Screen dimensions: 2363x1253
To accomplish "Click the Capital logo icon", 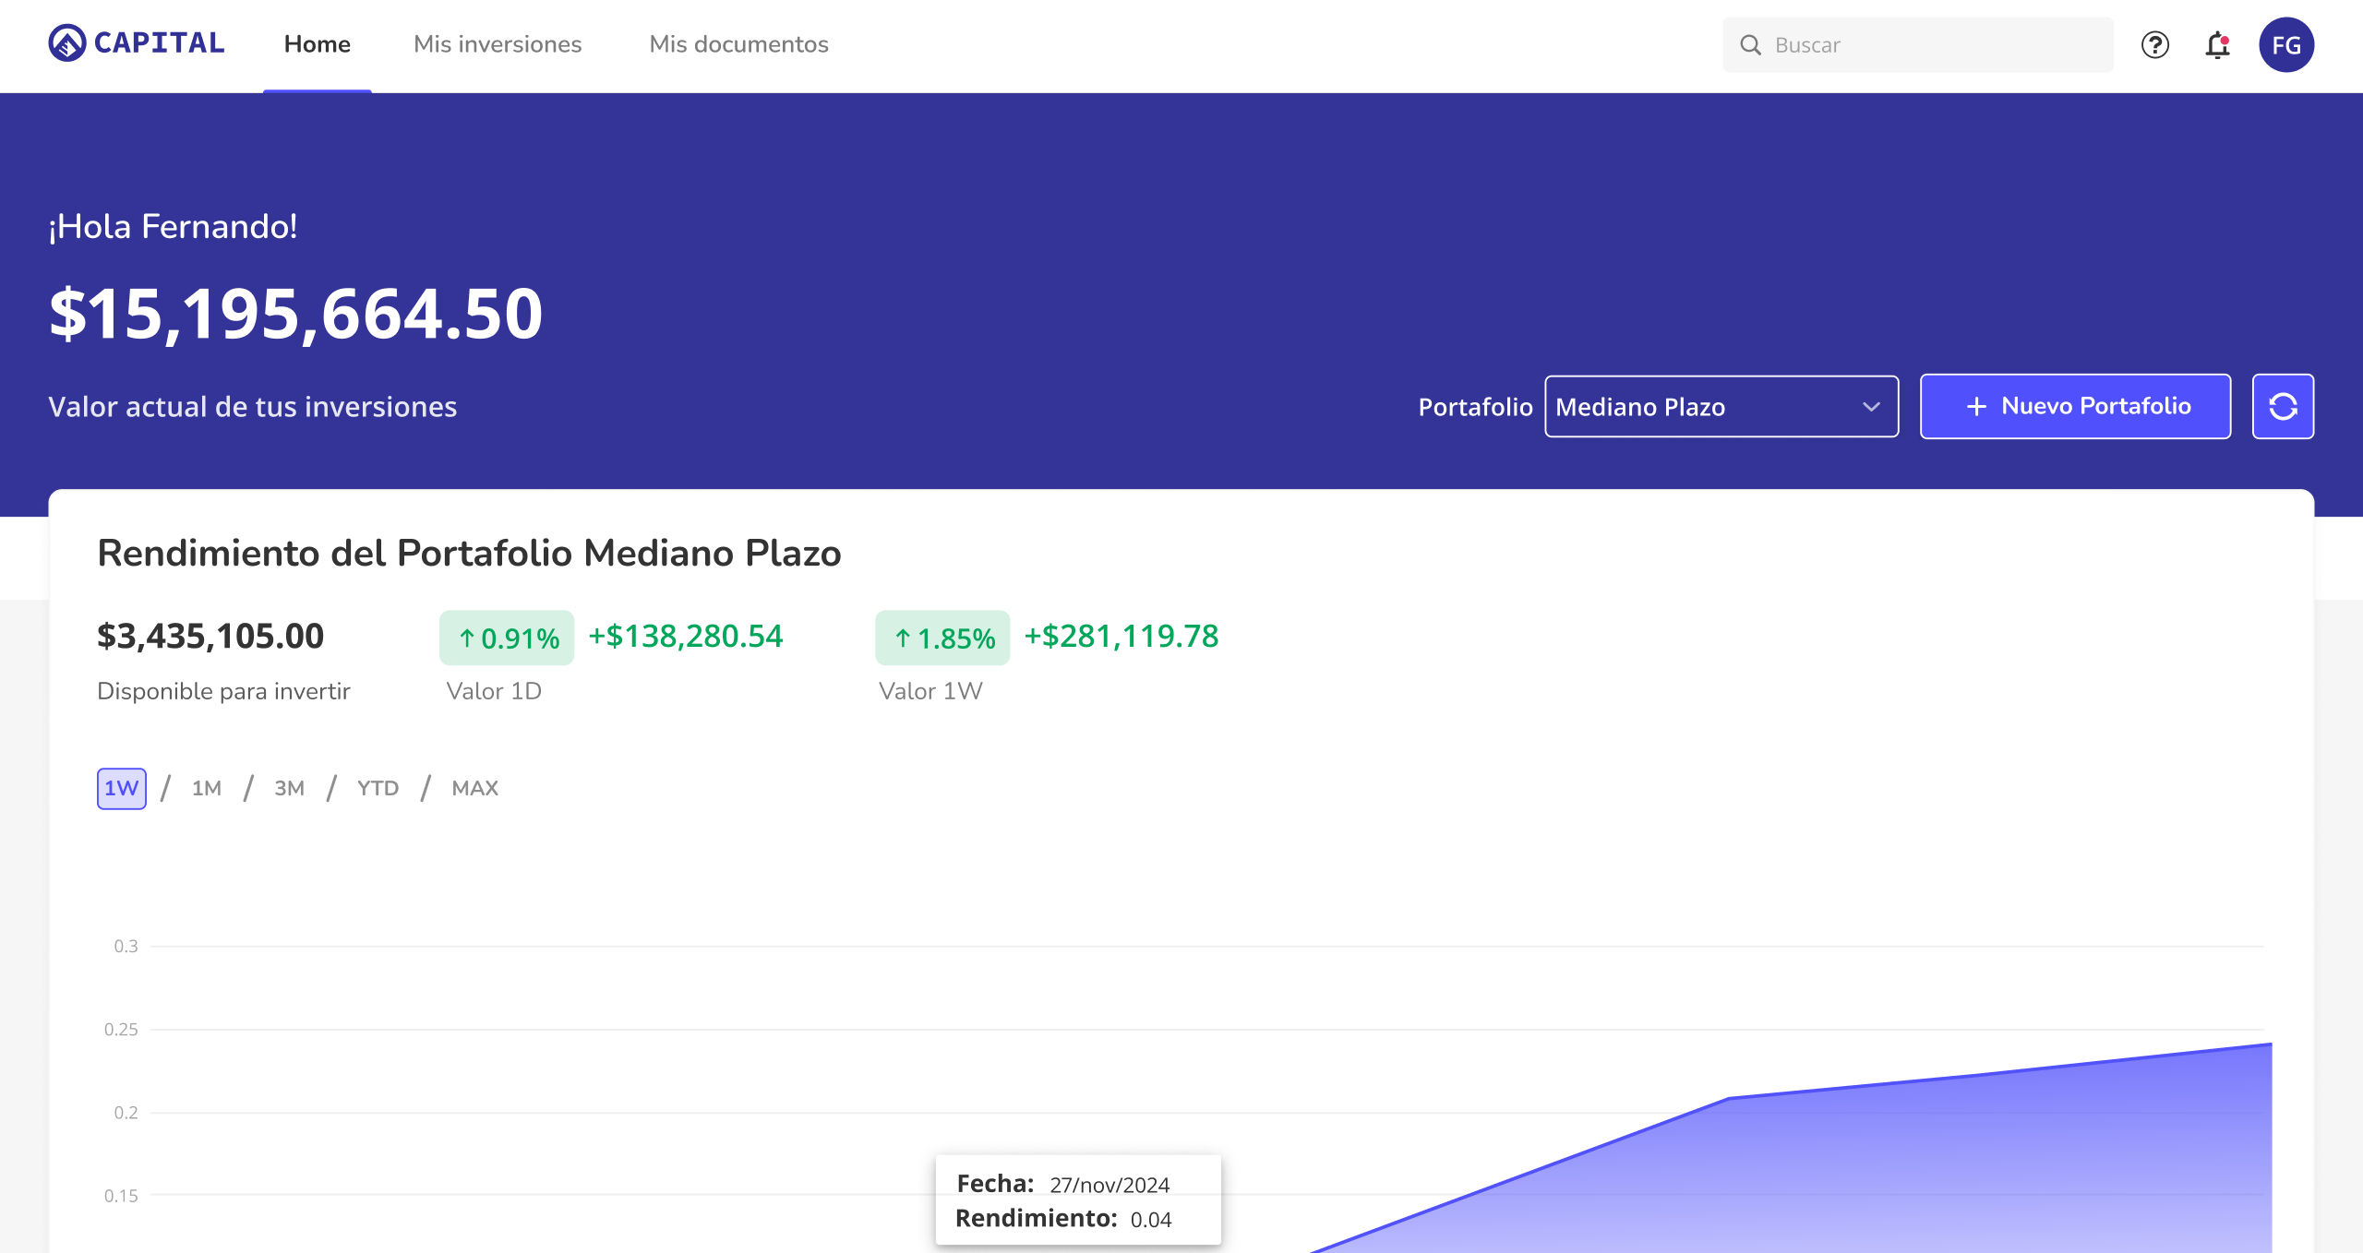I will click(x=66, y=43).
